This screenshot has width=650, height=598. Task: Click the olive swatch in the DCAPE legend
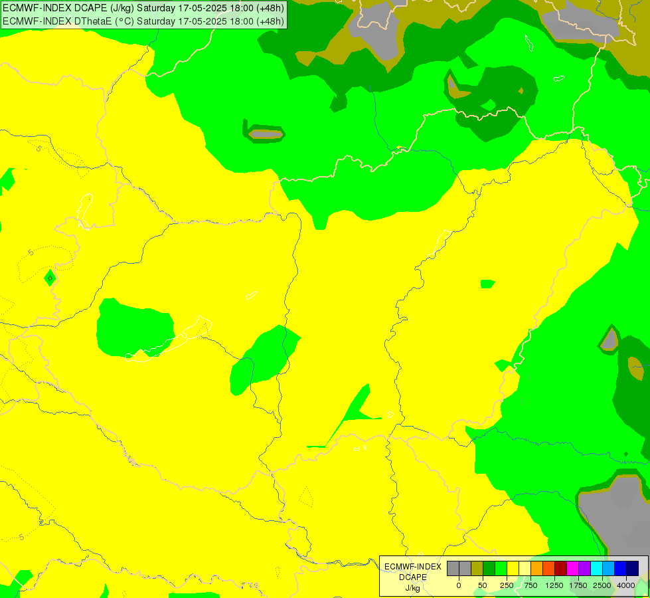coord(477,568)
